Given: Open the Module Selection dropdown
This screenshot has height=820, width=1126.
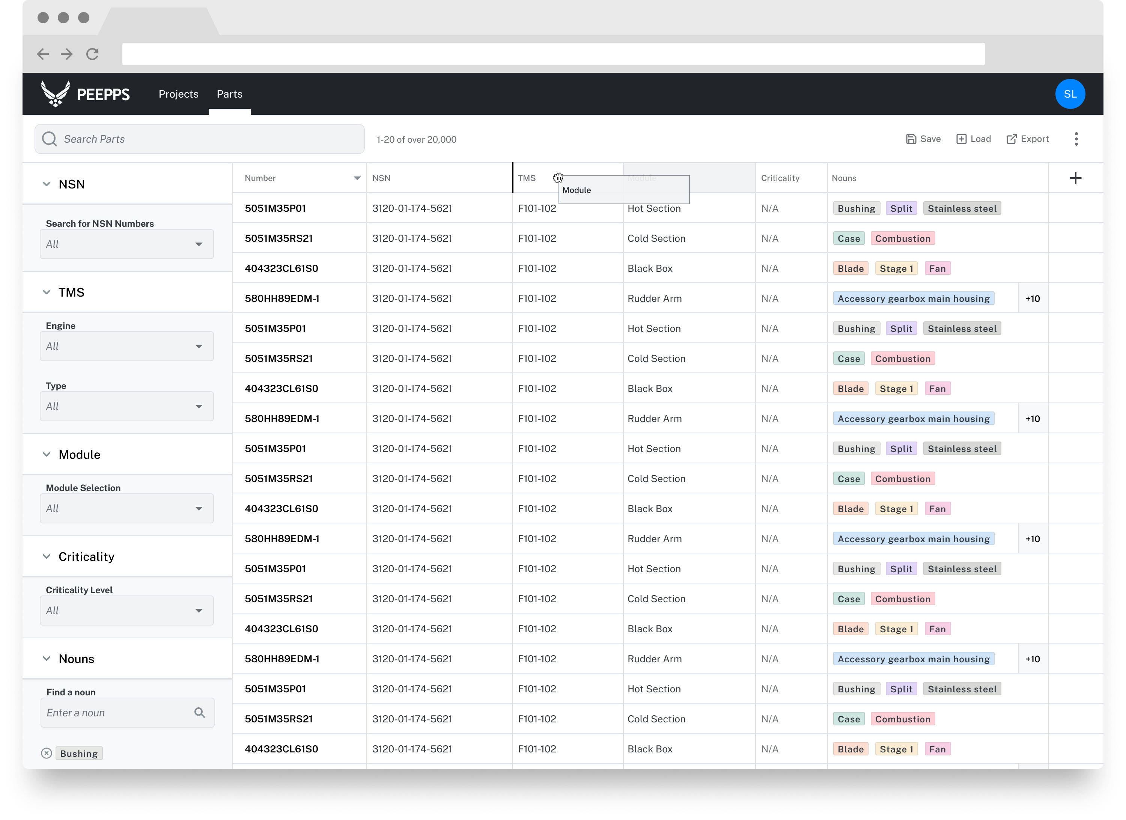Looking at the screenshot, I should click(x=126, y=509).
